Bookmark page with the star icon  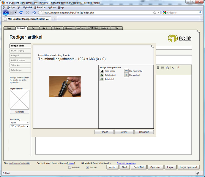(x=154, y=13)
